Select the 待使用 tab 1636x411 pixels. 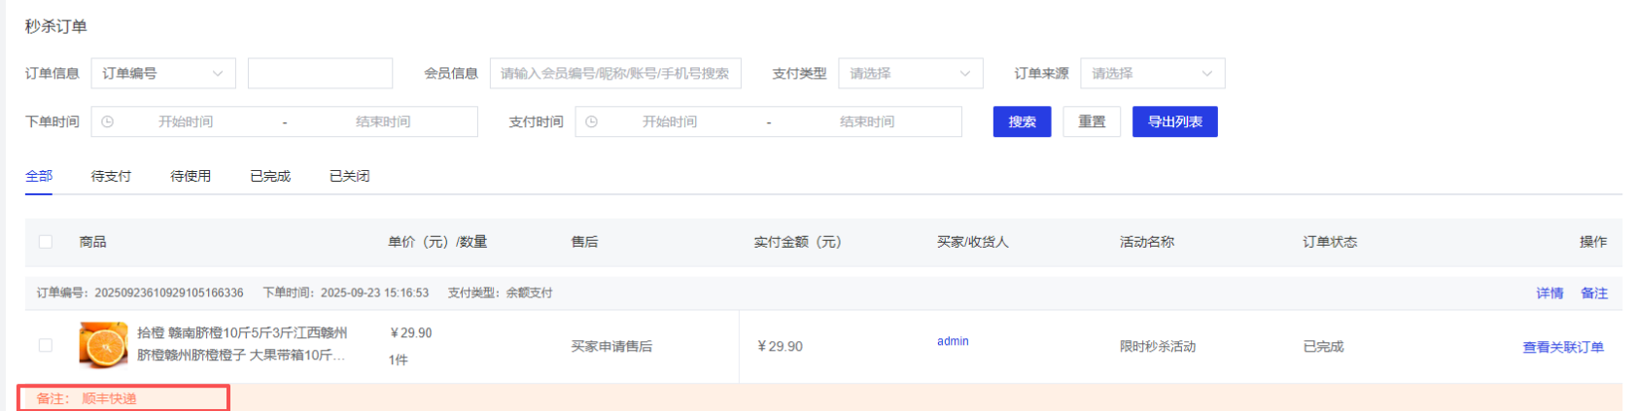[191, 176]
